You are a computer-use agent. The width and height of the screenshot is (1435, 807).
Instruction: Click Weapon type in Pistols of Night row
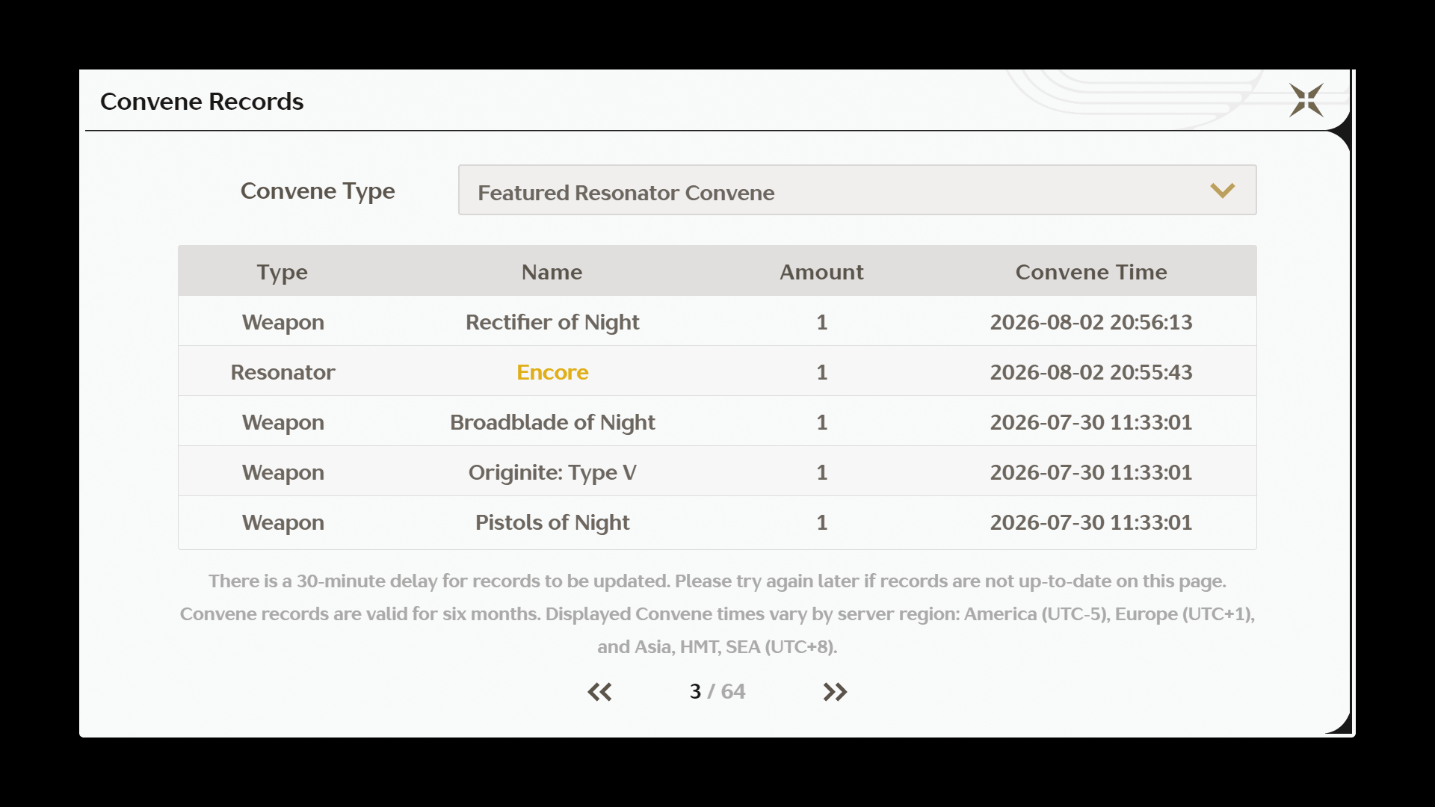pos(283,523)
